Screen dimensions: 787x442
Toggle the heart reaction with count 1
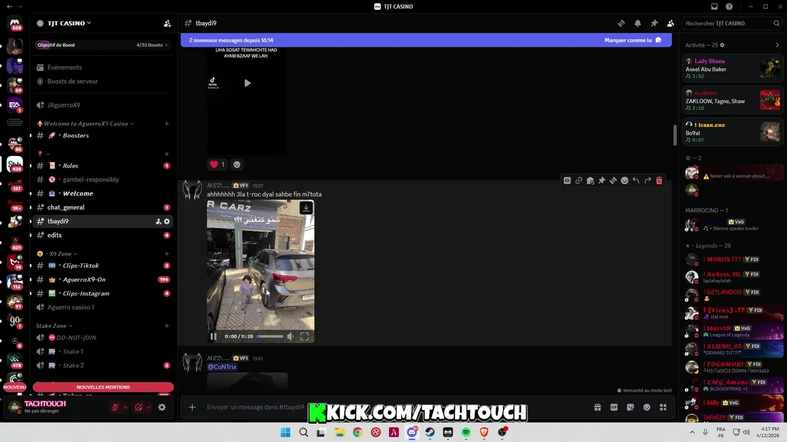coord(218,165)
